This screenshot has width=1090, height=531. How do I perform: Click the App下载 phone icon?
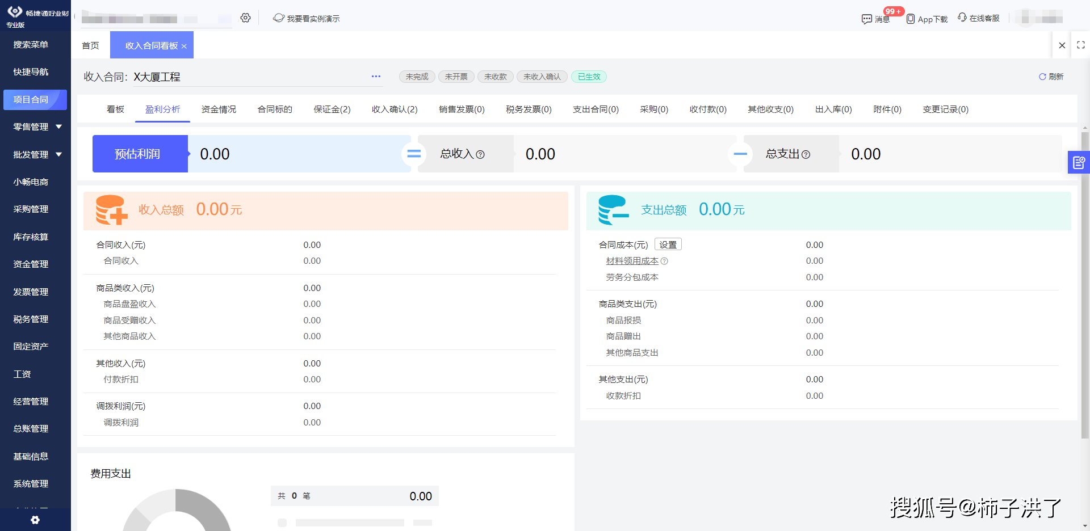click(910, 19)
